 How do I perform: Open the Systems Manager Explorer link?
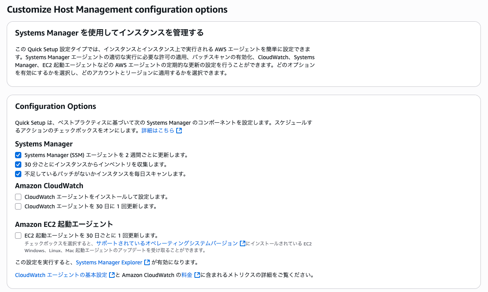tap(109, 262)
